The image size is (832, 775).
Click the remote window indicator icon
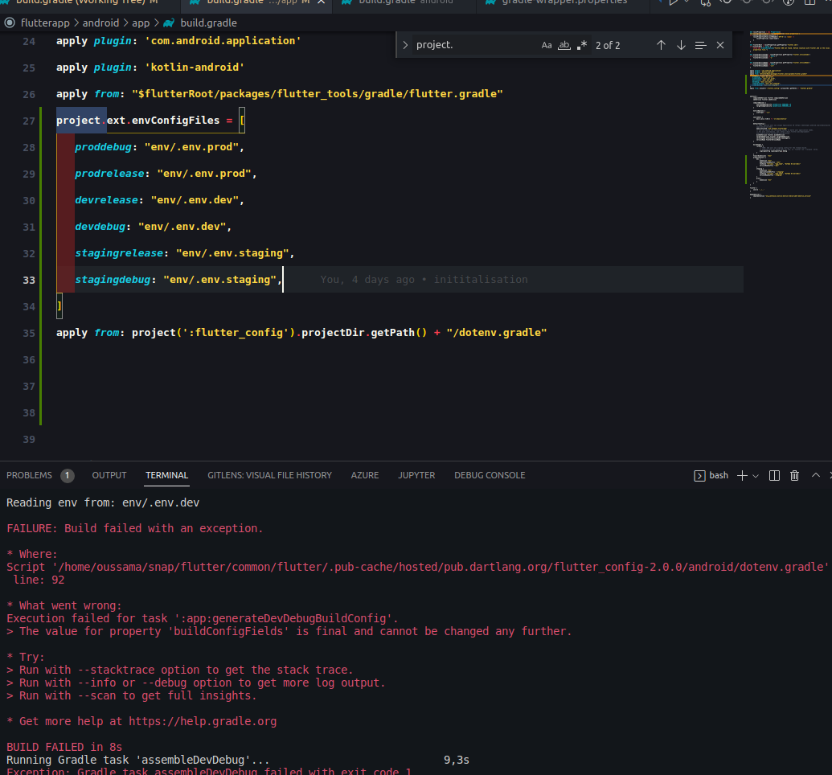(9, 23)
